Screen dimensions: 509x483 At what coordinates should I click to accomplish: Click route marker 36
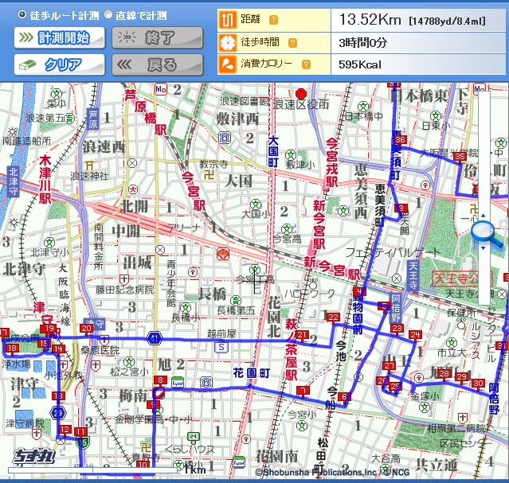pos(400,139)
